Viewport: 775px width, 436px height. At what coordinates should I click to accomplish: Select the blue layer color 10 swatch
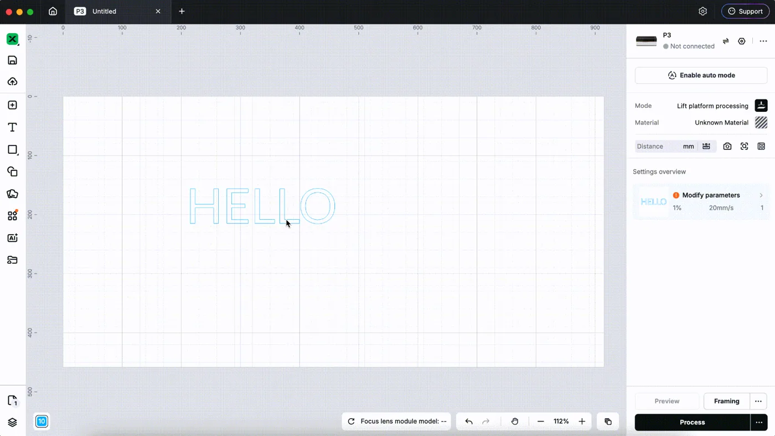pyautogui.click(x=42, y=422)
